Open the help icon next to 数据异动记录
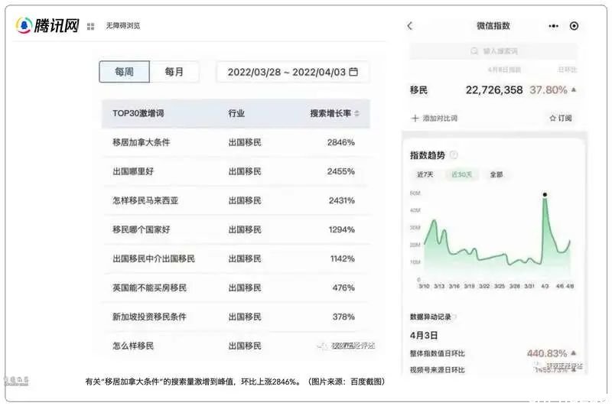 [x=454, y=317]
